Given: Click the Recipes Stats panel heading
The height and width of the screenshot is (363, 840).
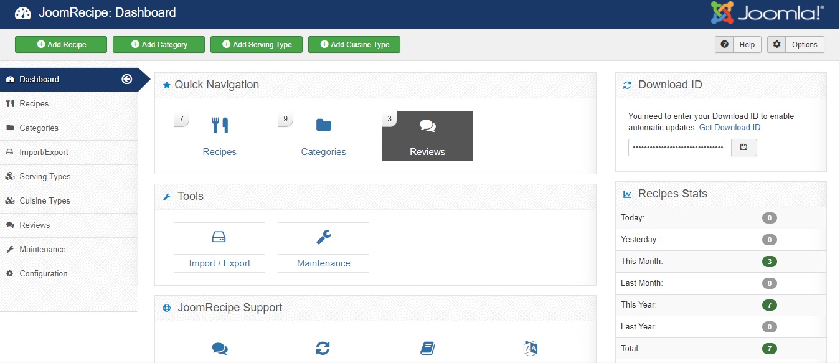Looking at the screenshot, I should click(x=672, y=194).
